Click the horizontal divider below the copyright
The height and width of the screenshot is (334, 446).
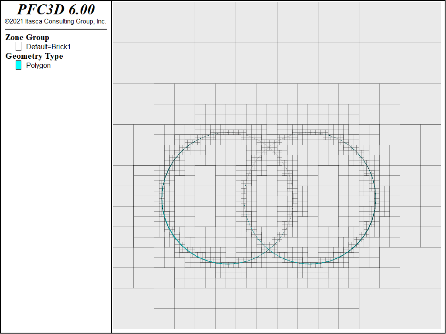click(x=56, y=29)
